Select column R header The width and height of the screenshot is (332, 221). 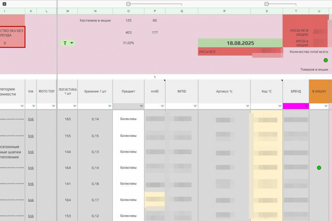click(x=224, y=11)
